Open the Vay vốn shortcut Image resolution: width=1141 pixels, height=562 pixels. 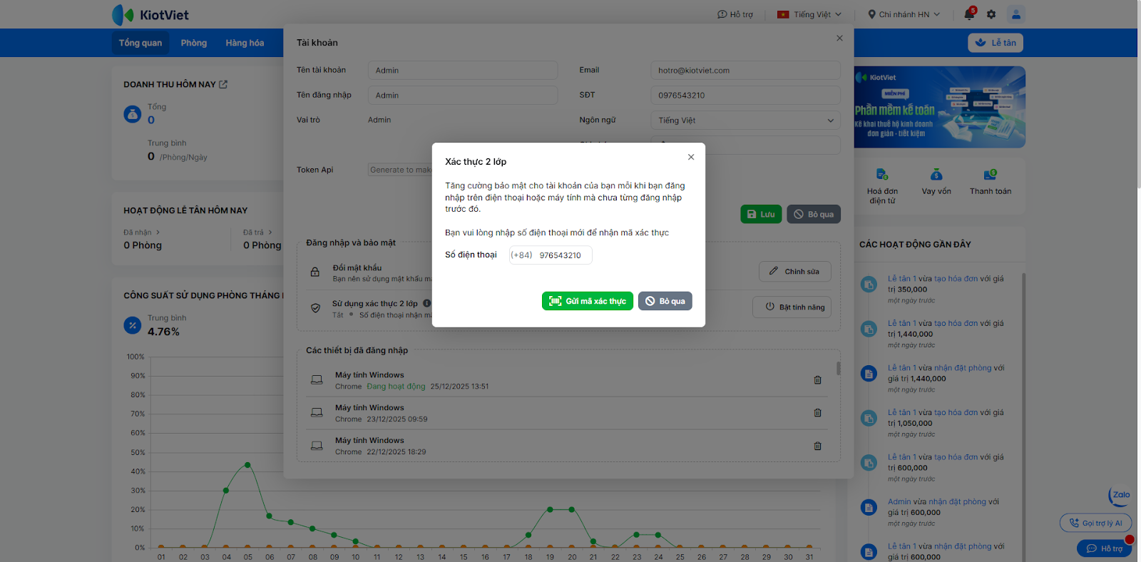point(936,182)
